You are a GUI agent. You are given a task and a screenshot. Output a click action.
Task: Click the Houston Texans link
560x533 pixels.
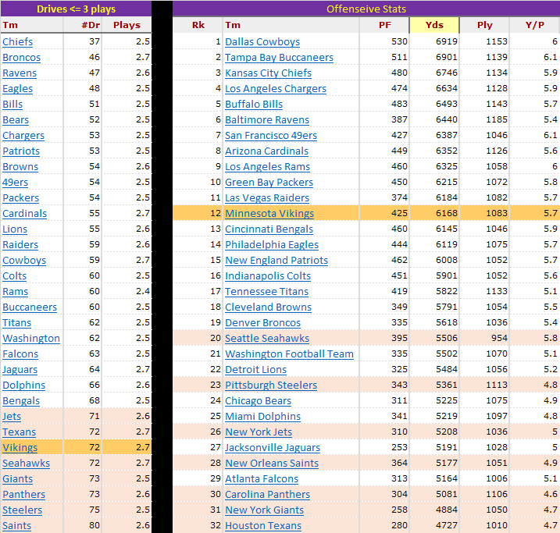pyautogui.click(x=263, y=526)
